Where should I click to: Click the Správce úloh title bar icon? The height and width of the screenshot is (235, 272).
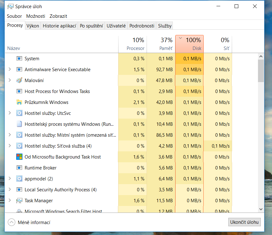tap(10, 6)
